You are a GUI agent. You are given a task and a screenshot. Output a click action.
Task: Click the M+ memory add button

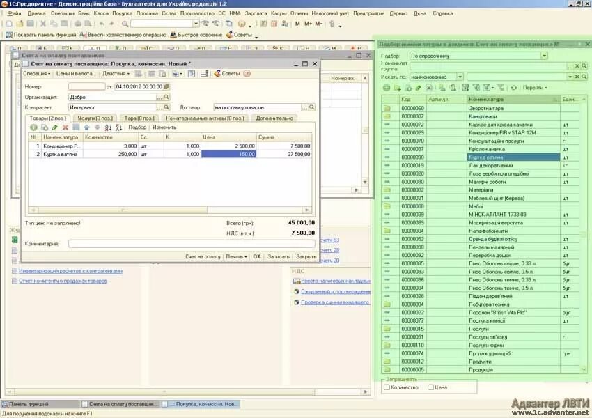pos(308,24)
